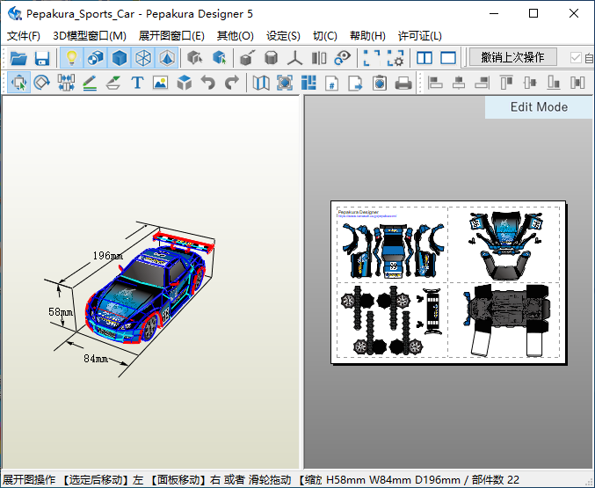
Task: Click the dashed corner frame icon
Action: point(372,58)
